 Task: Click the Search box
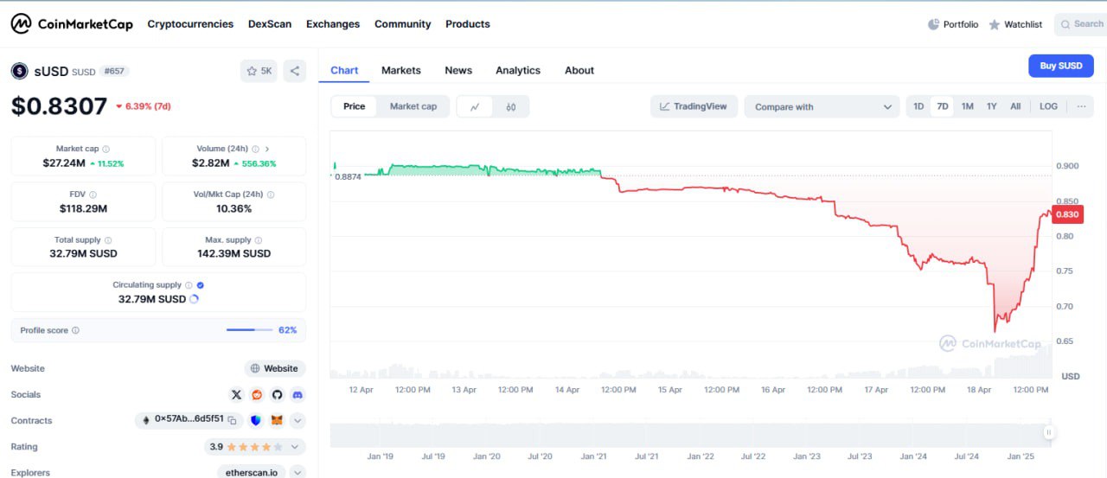(1080, 24)
